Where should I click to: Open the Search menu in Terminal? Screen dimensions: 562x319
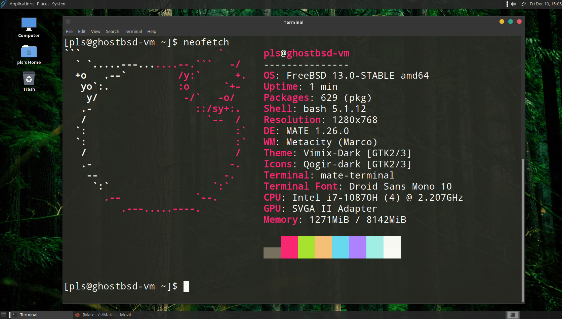(x=113, y=31)
